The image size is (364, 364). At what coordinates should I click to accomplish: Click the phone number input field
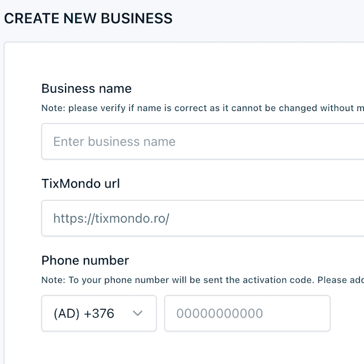coord(247,314)
